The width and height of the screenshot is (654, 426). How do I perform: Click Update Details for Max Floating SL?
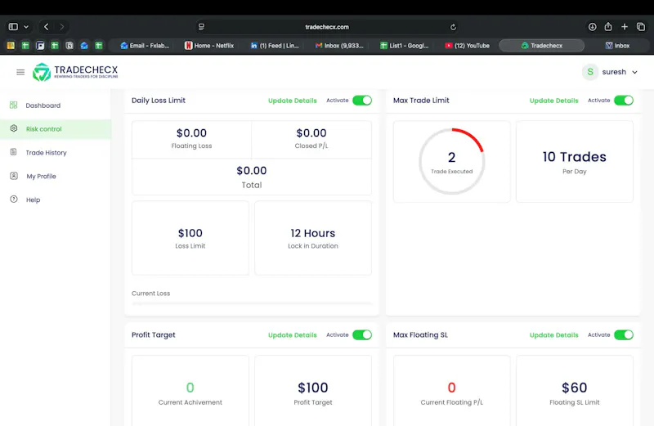point(554,335)
